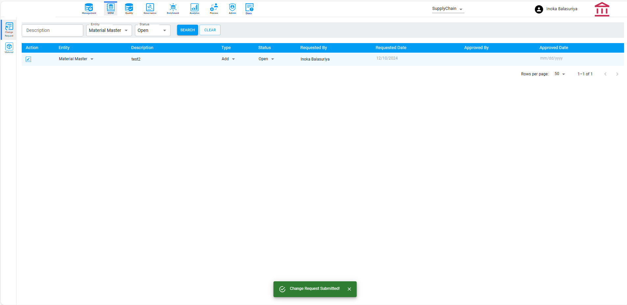This screenshot has width=627, height=305.
Task: Click the Description search field
Action: (52, 30)
